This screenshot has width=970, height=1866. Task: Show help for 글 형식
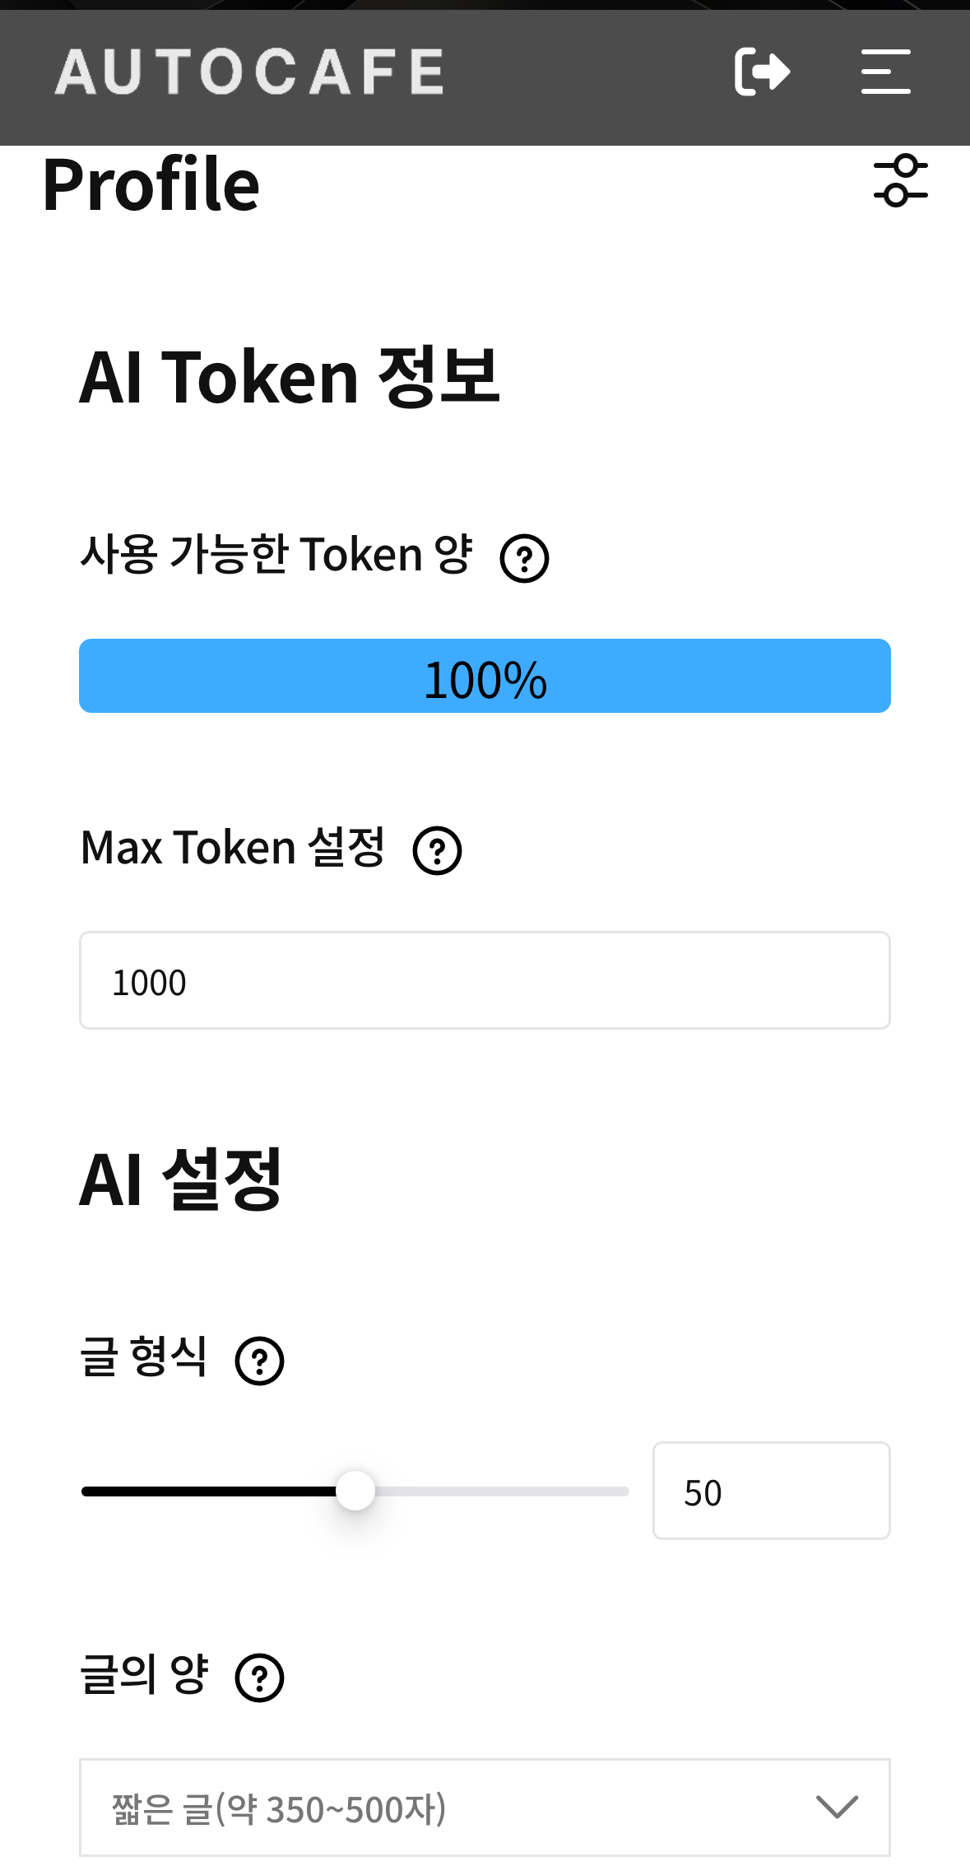(260, 1361)
